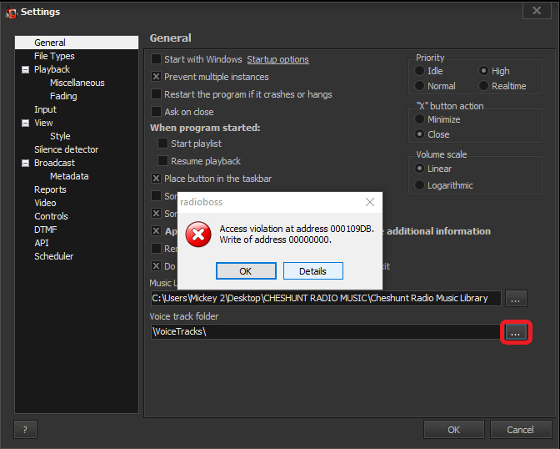Select Realtime priority option
The image size is (560, 449).
pos(484,86)
